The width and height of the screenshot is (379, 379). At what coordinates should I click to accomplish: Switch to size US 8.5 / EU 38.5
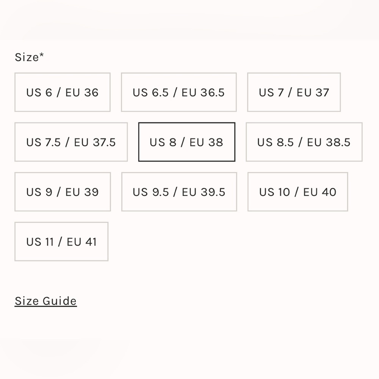point(304,142)
